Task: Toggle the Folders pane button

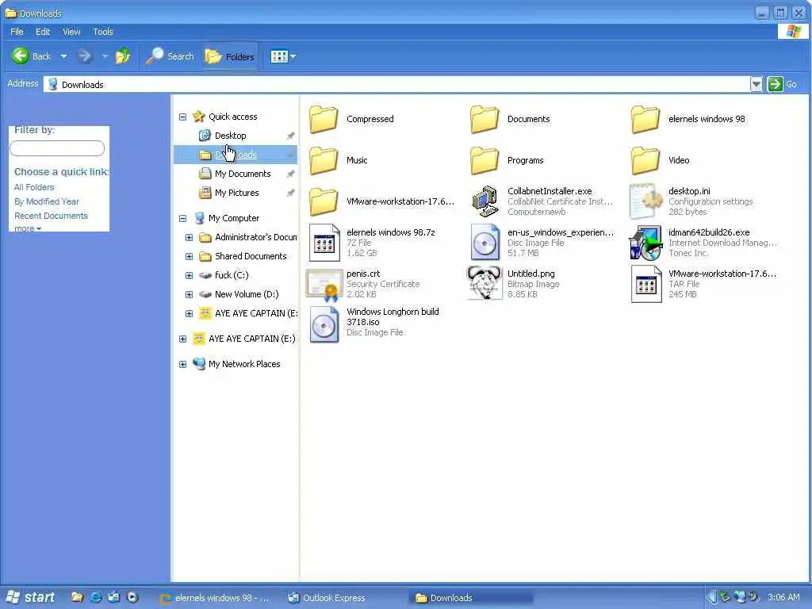Action: coord(229,56)
